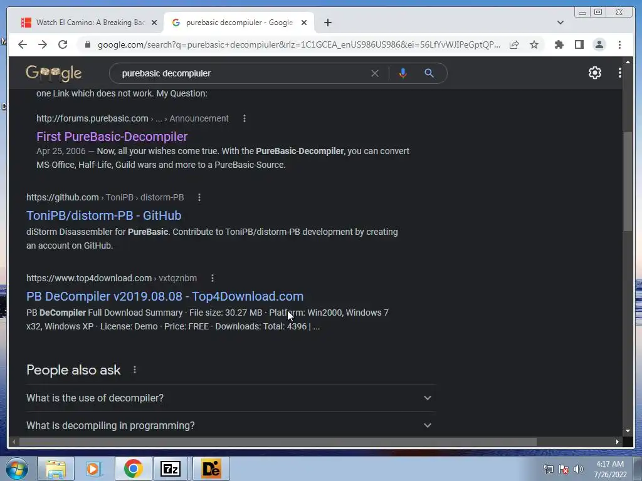This screenshot has height=481, width=642.
Task: Open network tray icon
Action: click(548, 469)
